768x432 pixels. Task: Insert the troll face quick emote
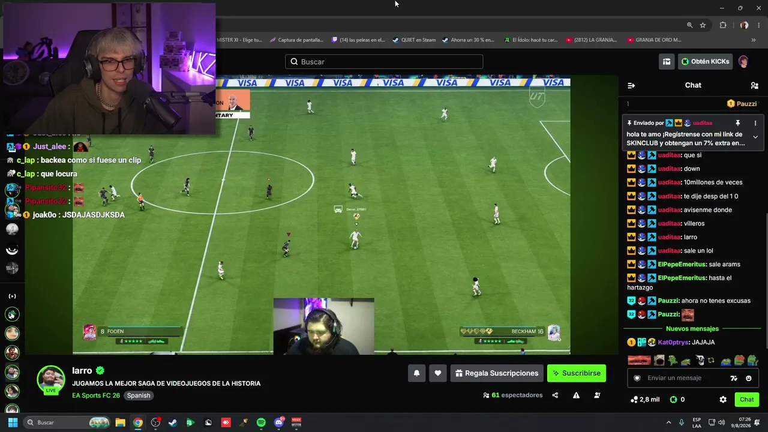[699, 361]
